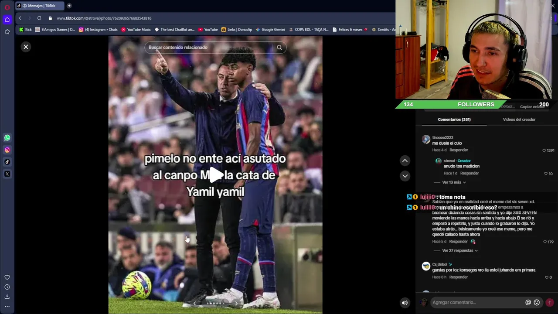The width and height of the screenshot is (558, 314).
Task: Expand Ver 13 más replies
Action: (454, 182)
